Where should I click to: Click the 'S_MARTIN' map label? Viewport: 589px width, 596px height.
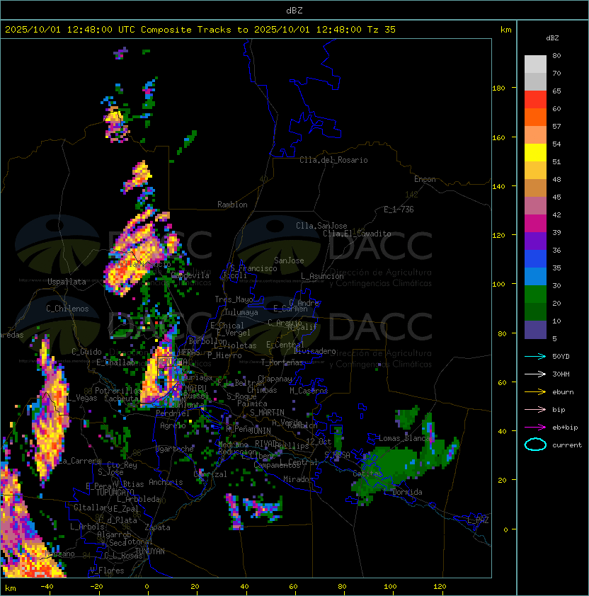pos(267,413)
